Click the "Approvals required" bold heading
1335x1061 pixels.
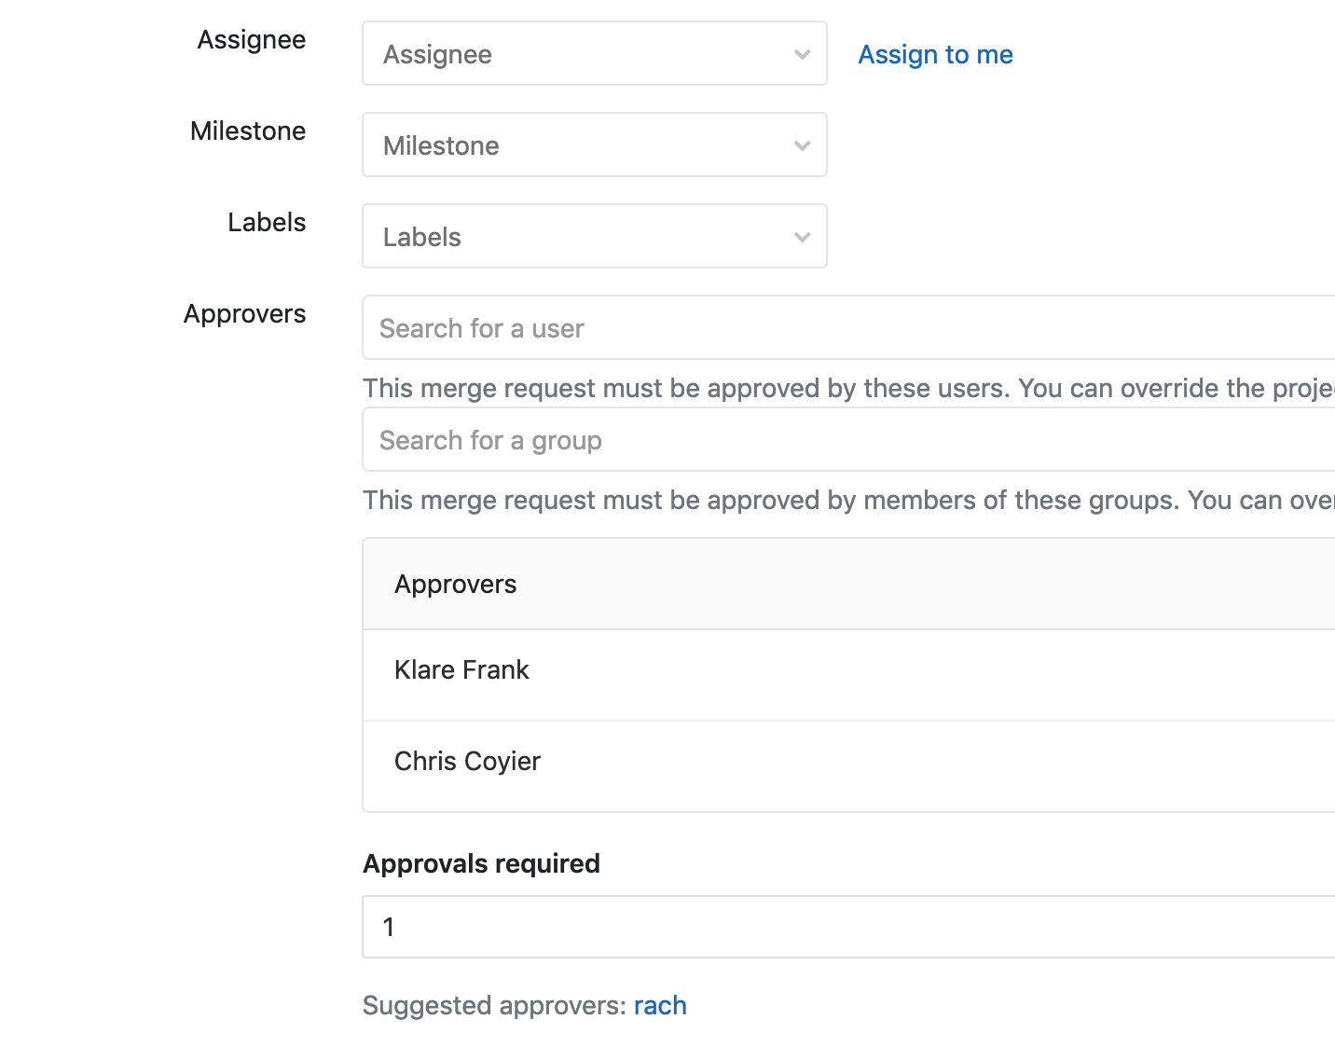coord(481,863)
